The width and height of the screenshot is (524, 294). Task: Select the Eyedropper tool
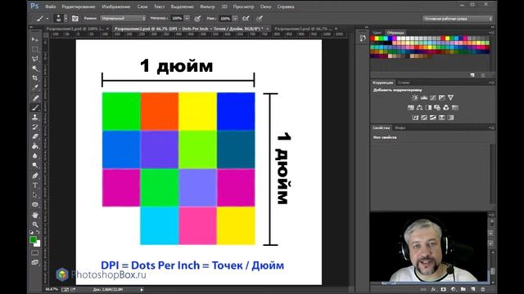(x=34, y=87)
